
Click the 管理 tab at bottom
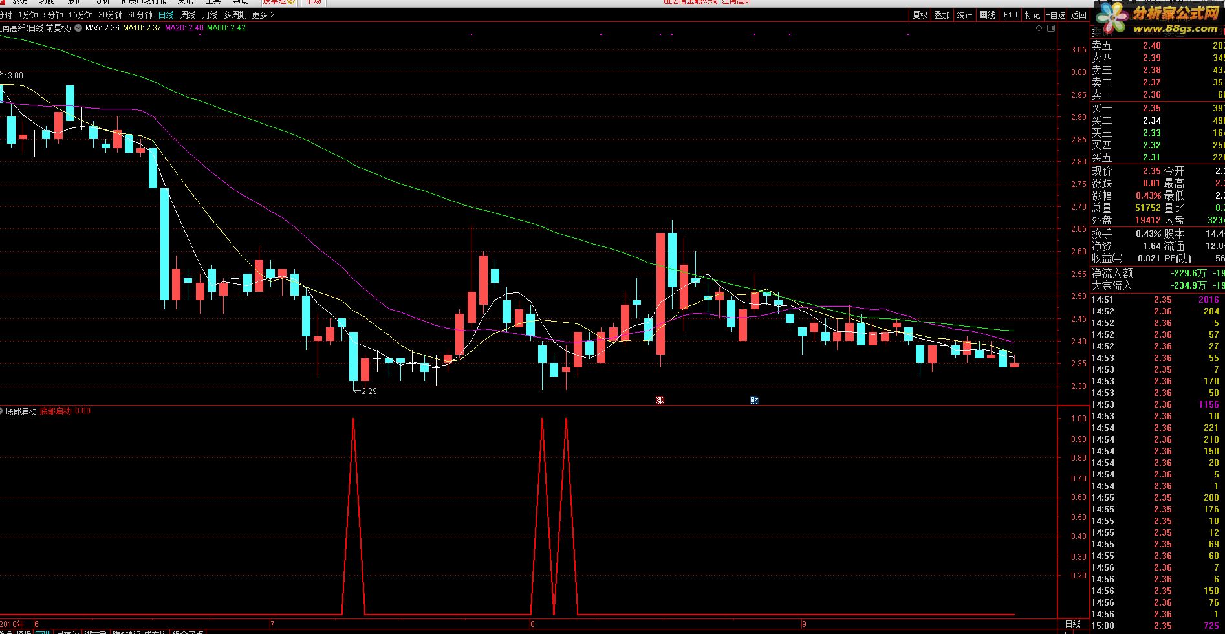43,633
